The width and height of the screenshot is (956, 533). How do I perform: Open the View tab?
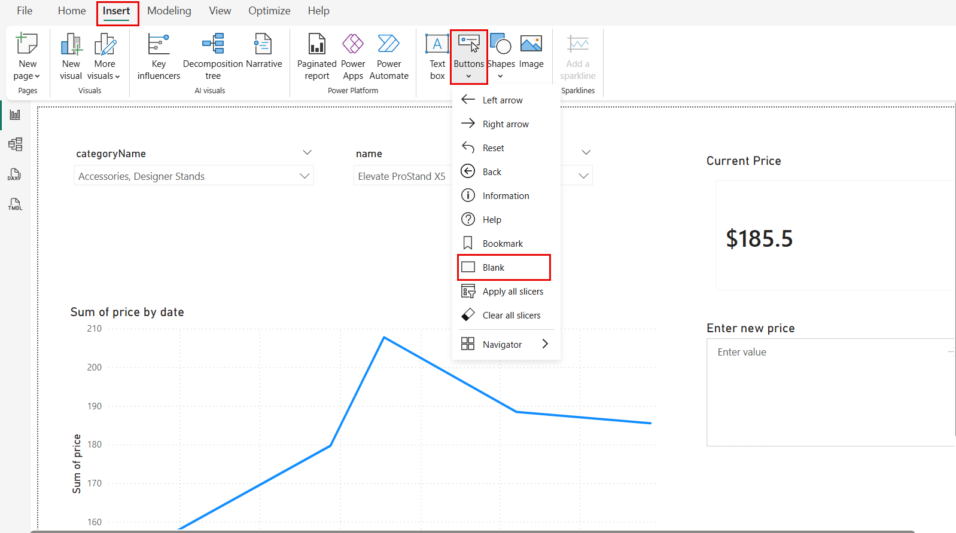coord(220,11)
